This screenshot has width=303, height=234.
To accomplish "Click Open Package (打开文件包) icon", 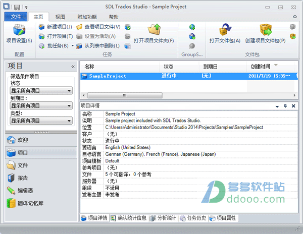I will 225,30.
